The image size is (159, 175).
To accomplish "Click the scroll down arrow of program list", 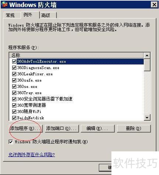I will click(x=147, y=117).
